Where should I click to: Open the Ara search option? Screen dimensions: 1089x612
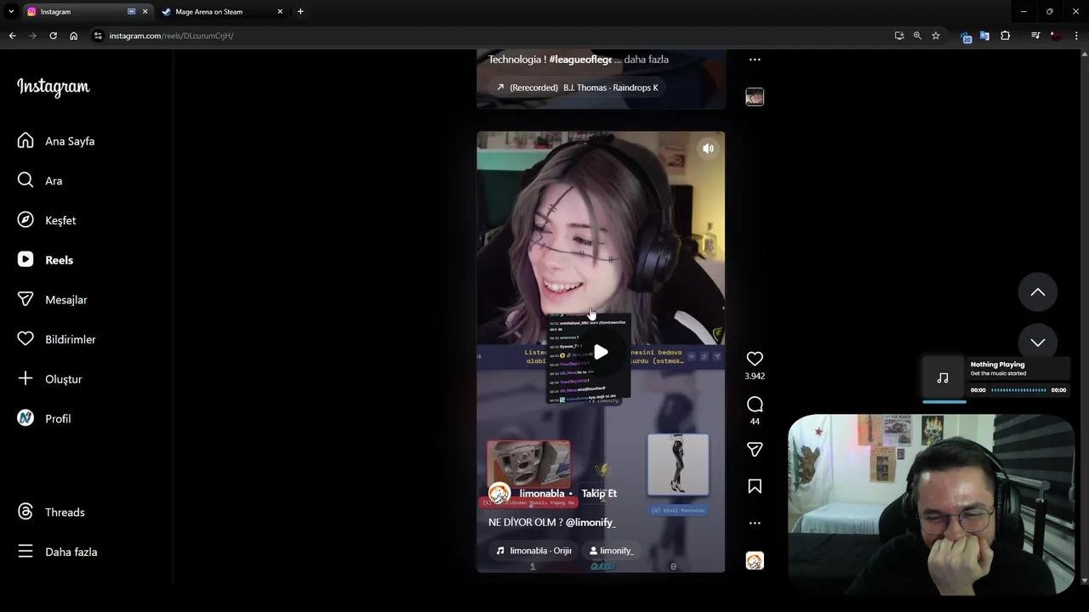(40, 180)
